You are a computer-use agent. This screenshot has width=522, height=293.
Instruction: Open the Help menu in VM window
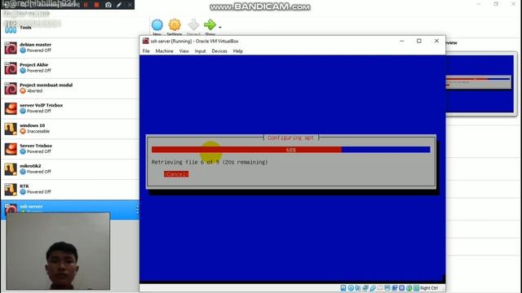click(237, 51)
